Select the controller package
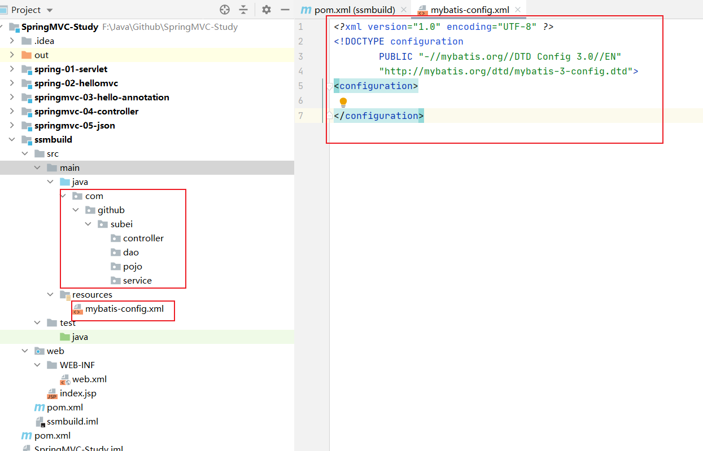Viewport: 703px width, 451px height. click(143, 238)
